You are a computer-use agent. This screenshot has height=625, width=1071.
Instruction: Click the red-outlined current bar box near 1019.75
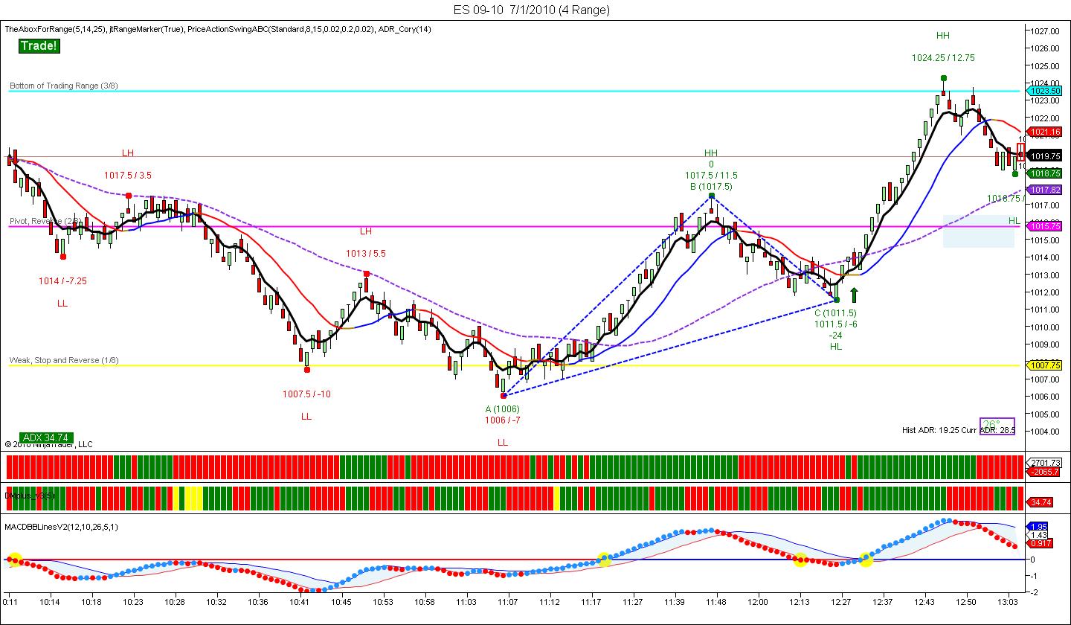click(1020, 152)
